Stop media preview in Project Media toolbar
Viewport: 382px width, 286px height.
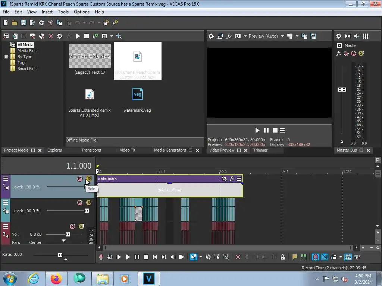tap(87, 36)
